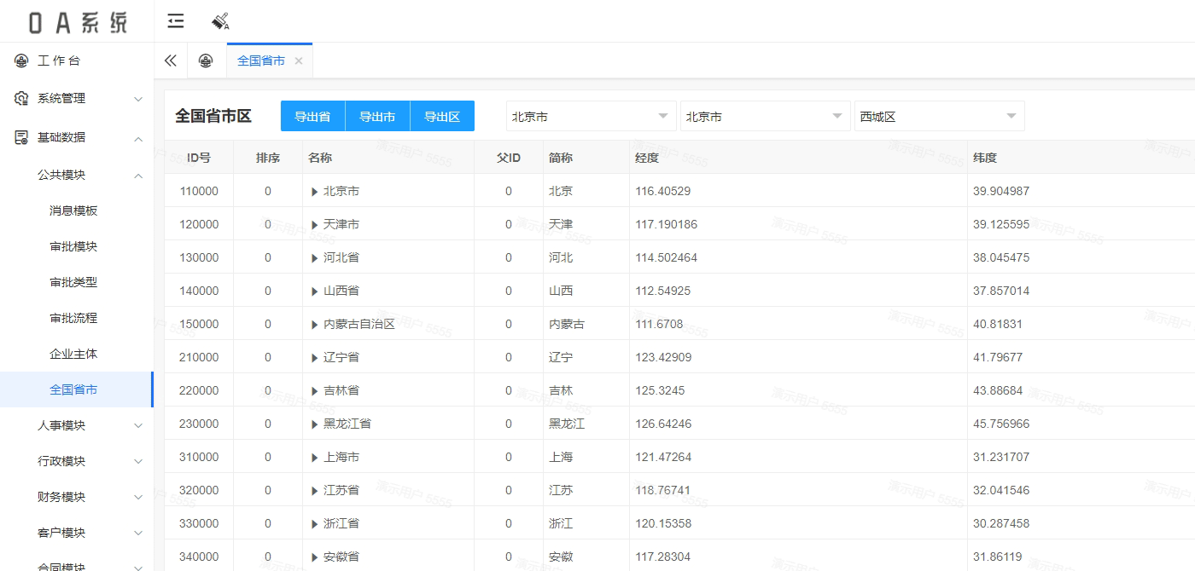The height and width of the screenshot is (571, 1195).
Task: Click the 名称 column header
Action: tap(388, 158)
